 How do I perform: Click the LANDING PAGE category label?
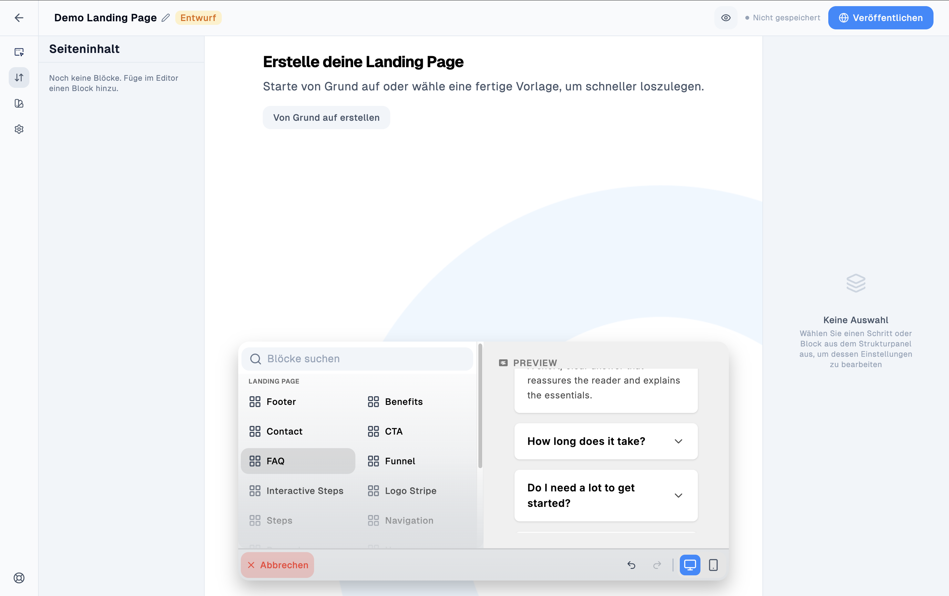pos(274,381)
